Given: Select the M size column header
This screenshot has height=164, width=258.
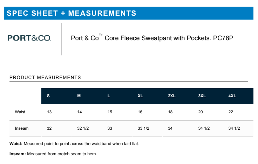Looking at the screenshot, I should pos(79,96).
